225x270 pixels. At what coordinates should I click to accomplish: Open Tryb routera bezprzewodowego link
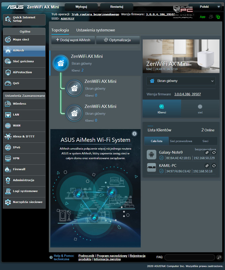[95, 14]
